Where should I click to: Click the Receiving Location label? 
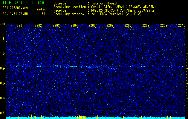(70, 7)
